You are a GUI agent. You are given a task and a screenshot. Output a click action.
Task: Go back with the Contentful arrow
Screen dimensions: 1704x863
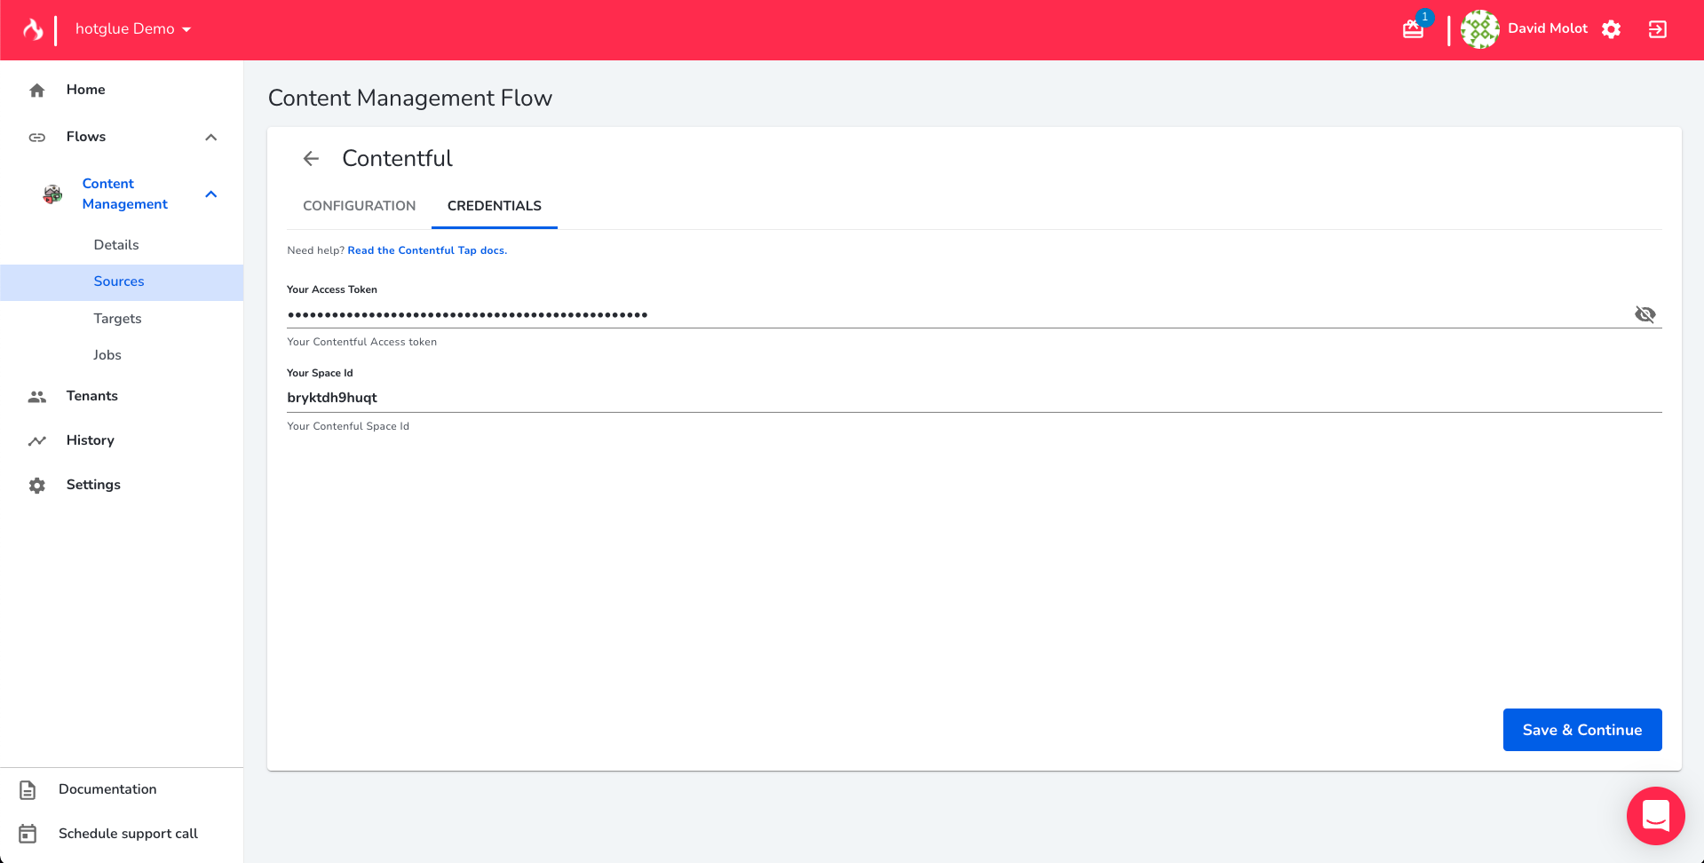[x=311, y=158]
